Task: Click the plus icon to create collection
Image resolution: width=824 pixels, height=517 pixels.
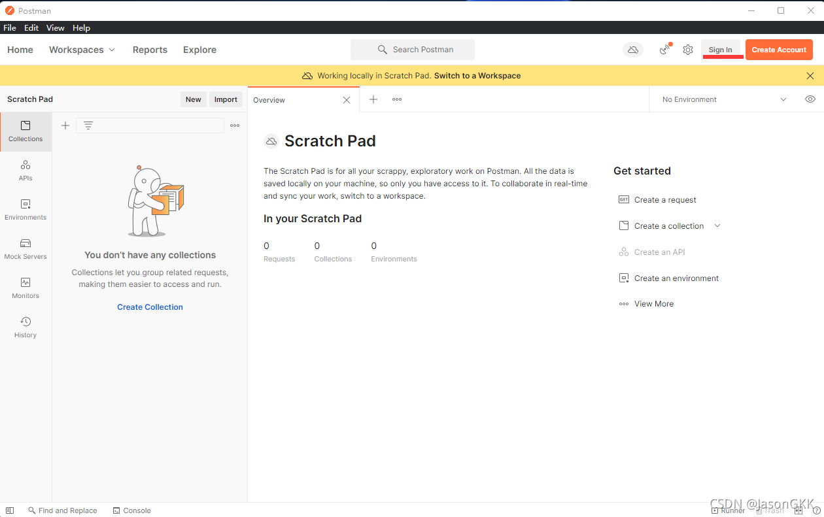Action: point(65,125)
